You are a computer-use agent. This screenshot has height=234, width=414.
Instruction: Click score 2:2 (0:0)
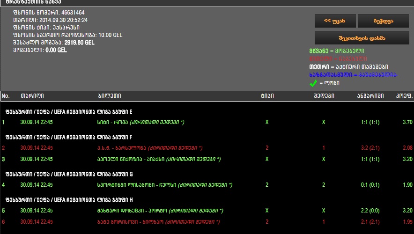370,211
